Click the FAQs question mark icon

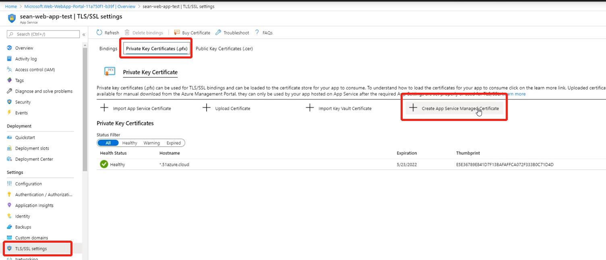tap(257, 33)
